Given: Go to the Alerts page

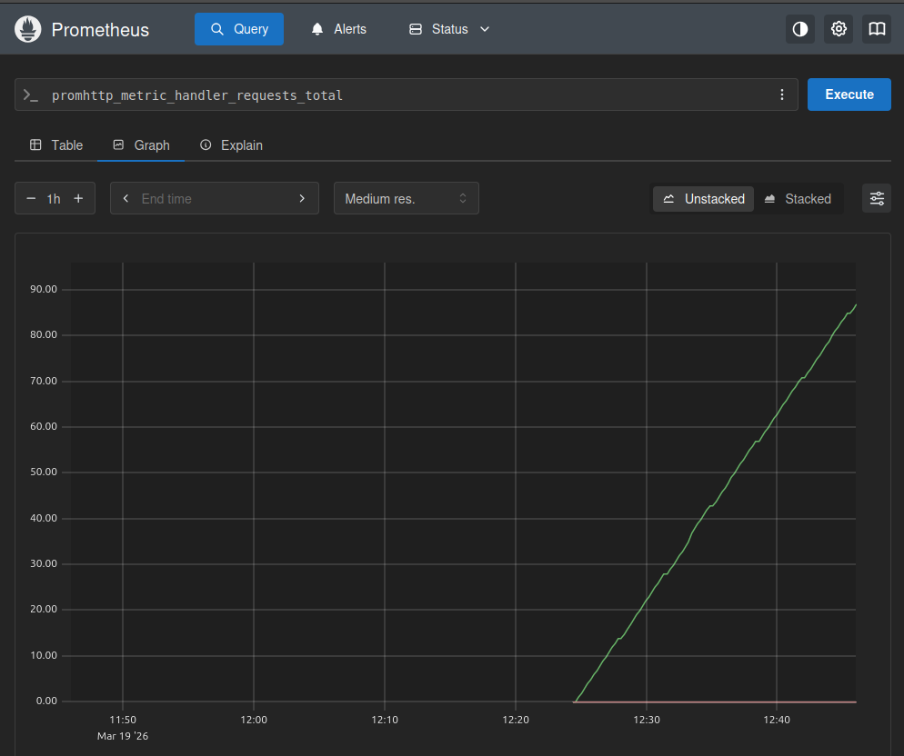Looking at the screenshot, I should pos(338,29).
